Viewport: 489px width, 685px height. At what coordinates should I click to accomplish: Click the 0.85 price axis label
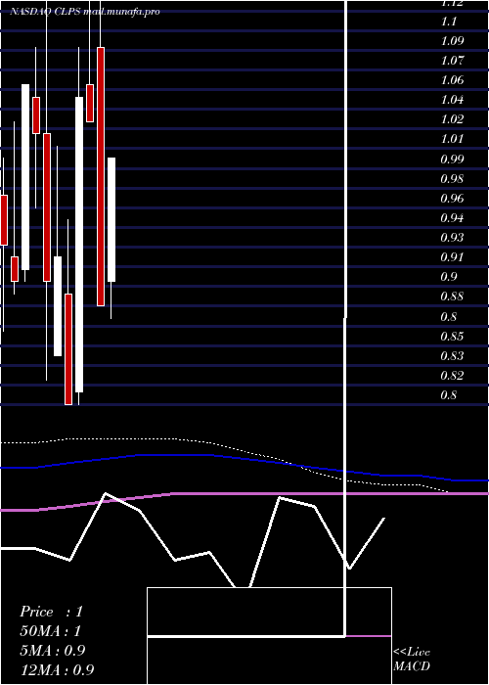point(453,337)
